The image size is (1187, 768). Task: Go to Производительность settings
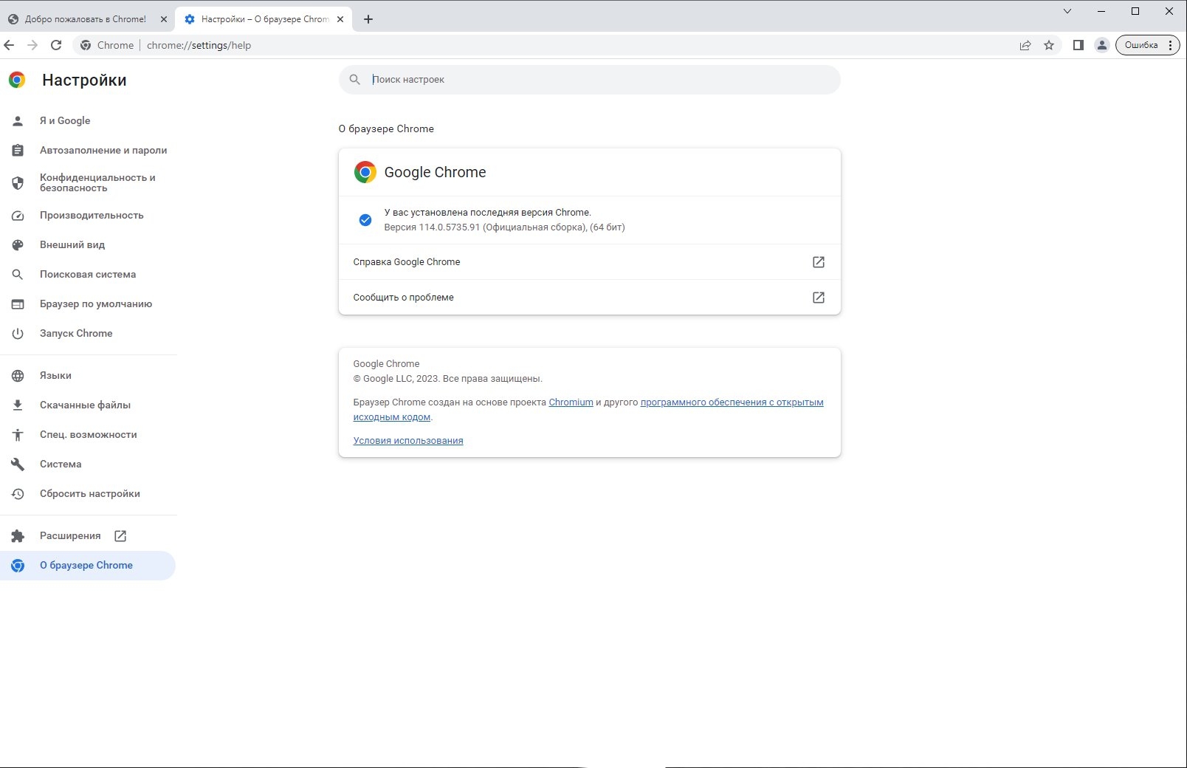click(x=88, y=215)
